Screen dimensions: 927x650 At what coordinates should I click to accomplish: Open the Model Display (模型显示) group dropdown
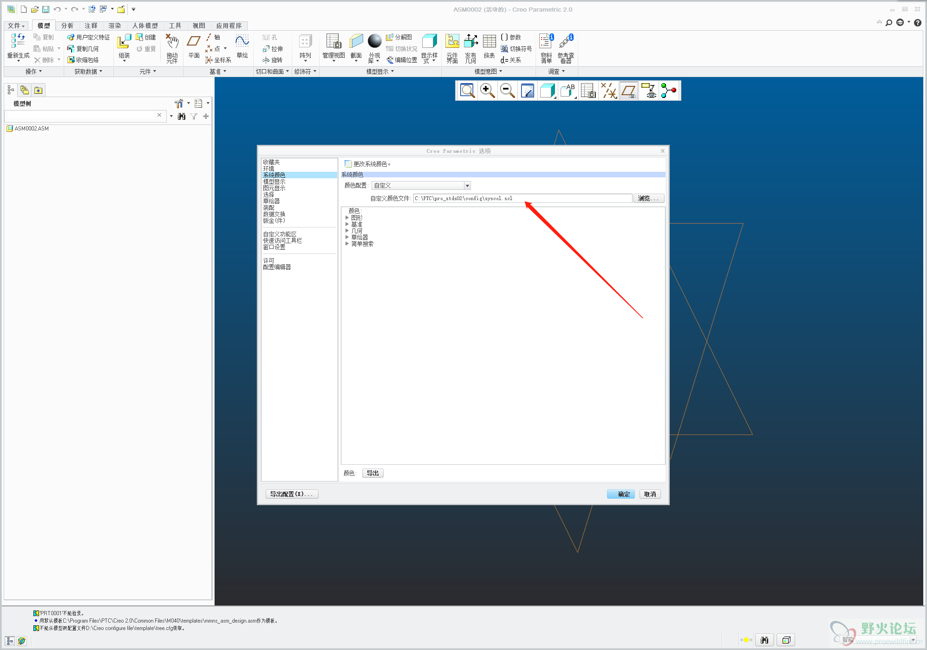[380, 71]
